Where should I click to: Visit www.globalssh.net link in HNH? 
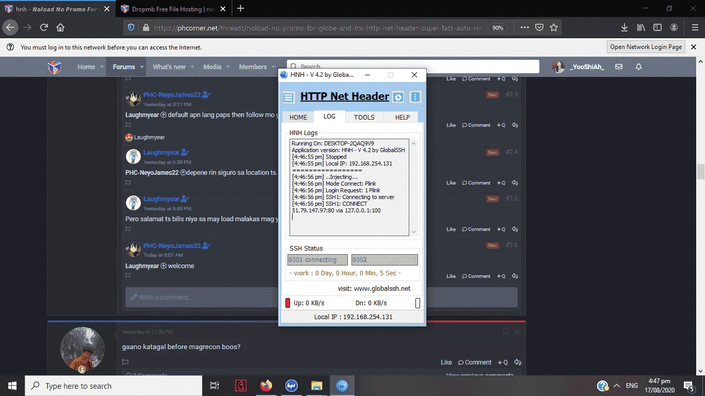click(x=382, y=288)
